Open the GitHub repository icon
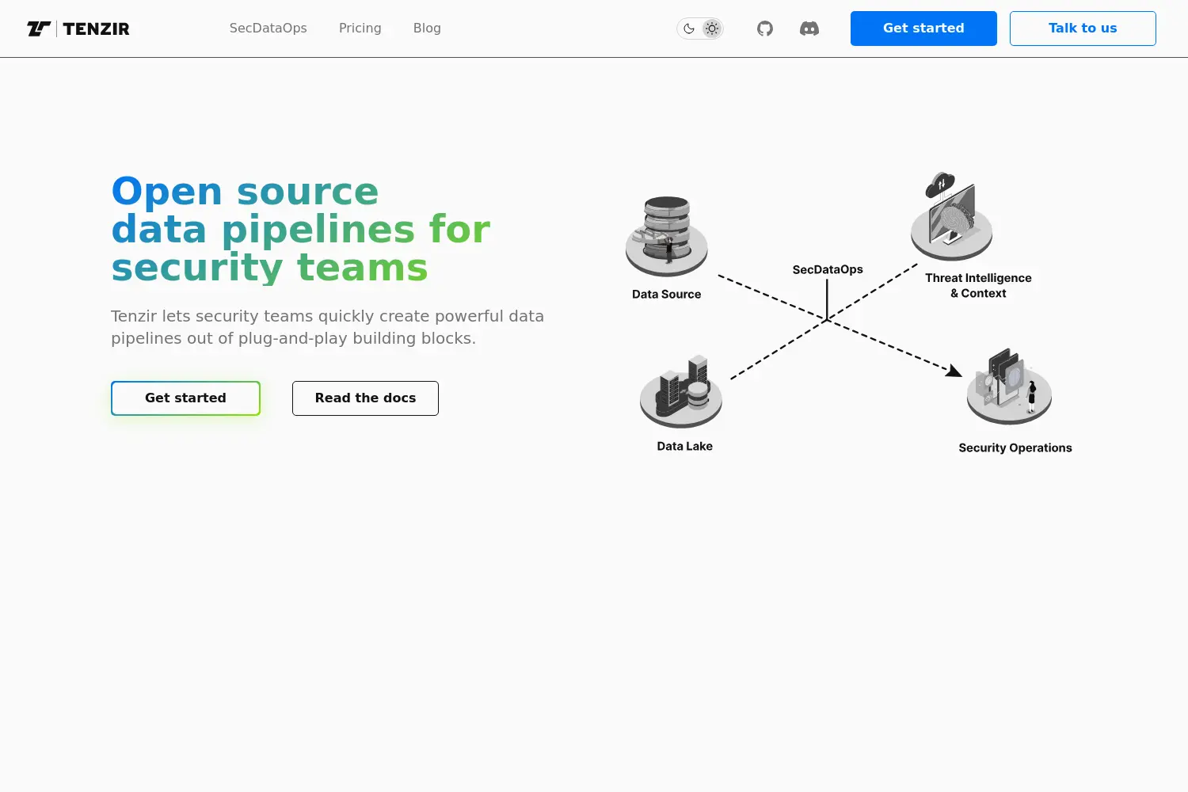This screenshot has height=792, width=1188. click(765, 29)
